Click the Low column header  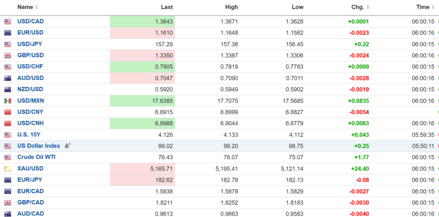(x=298, y=7)
